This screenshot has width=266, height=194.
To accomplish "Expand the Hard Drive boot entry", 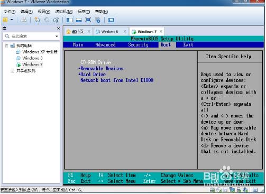I will coord(92,75).
